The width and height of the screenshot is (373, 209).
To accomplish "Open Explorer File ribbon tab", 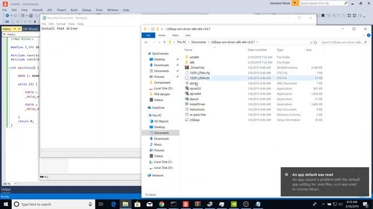I will tap(148, 35).
